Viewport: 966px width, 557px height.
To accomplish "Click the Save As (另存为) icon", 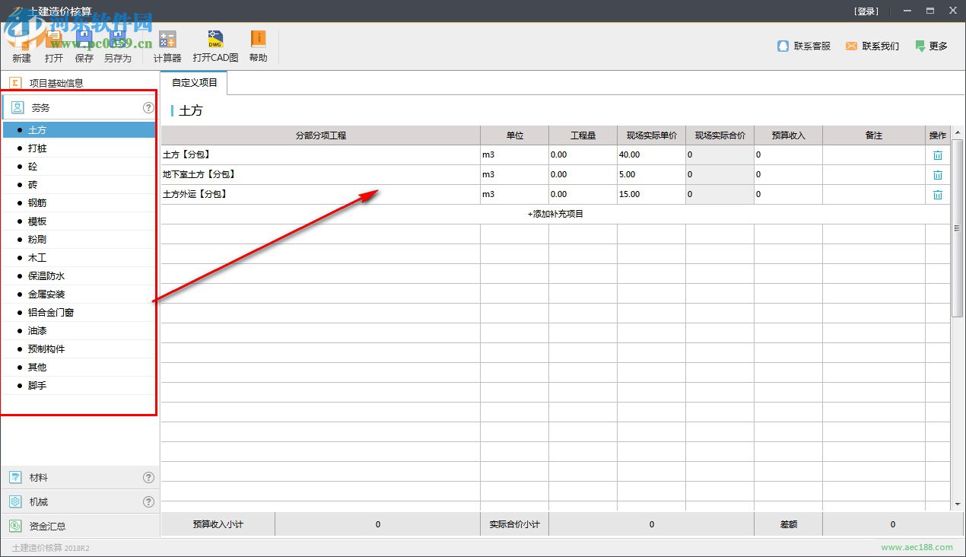I will click(117, 40).
